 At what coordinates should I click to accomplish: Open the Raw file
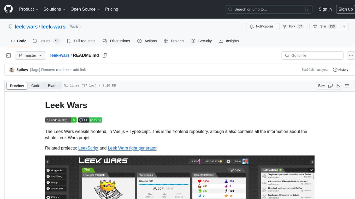[321, 86]
